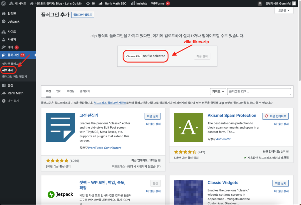
Task: Select the Popular (인기) tab
Action: click(59, 91)
